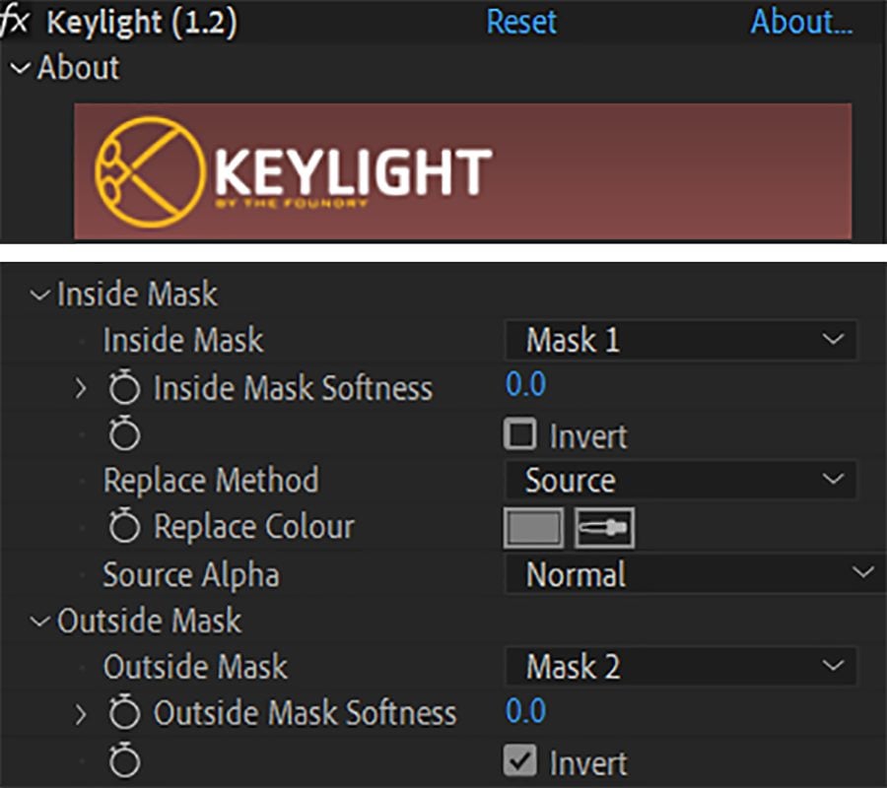This screenshot has width=887, height=788.
Task: Click the Replace Colour label
Action: [x=254, y=527]
